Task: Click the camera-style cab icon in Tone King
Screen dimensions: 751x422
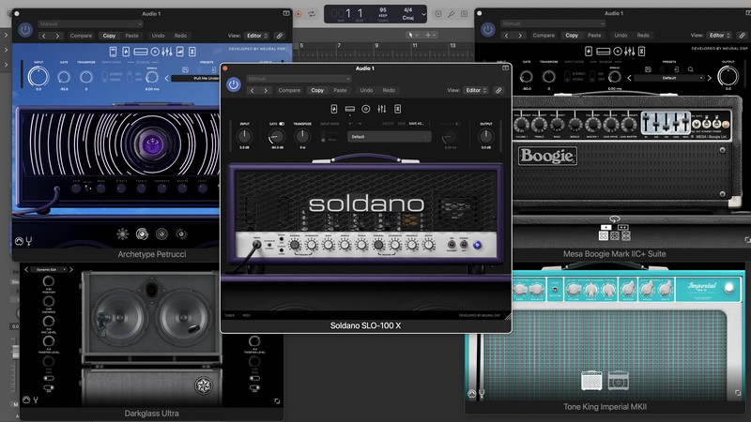Action: (x=617, y=381)
